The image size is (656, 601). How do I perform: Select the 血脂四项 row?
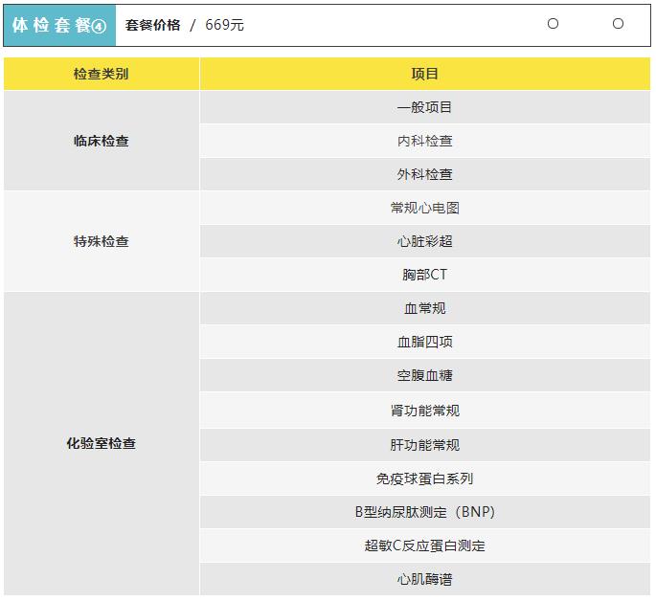pos(424,342)
